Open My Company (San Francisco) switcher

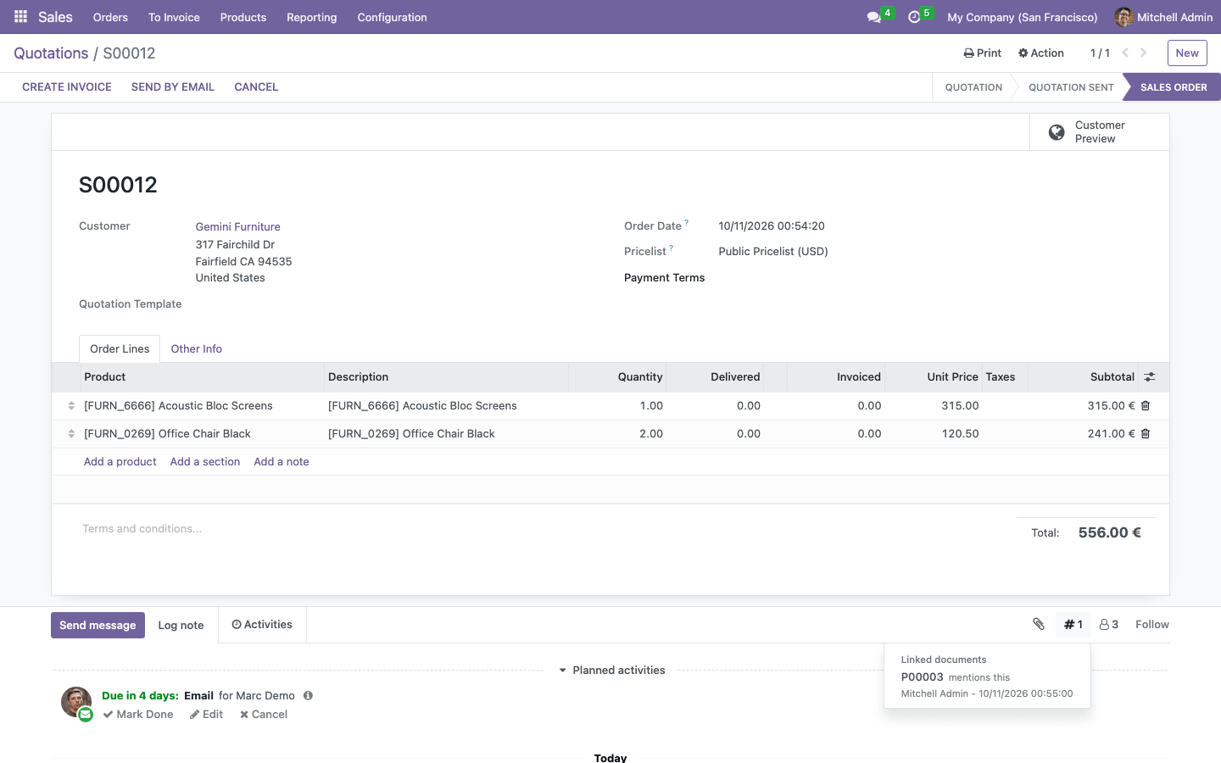pyautogui.click(x=1023, y=17)
